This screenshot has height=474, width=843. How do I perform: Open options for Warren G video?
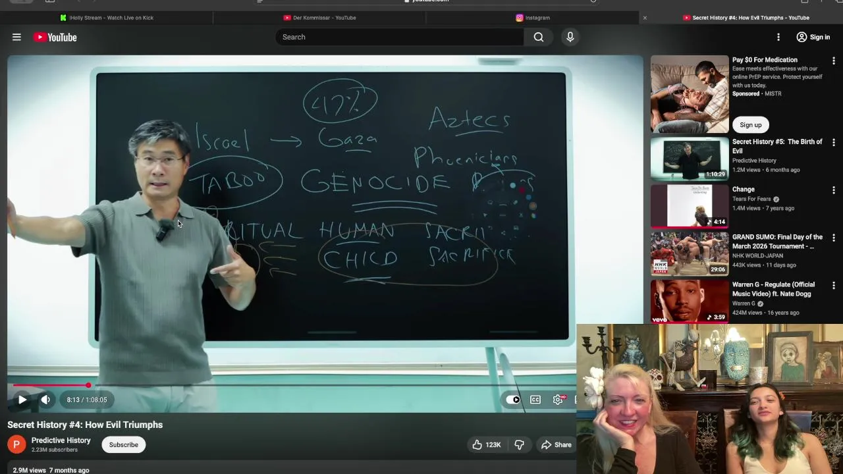(834, 285)
